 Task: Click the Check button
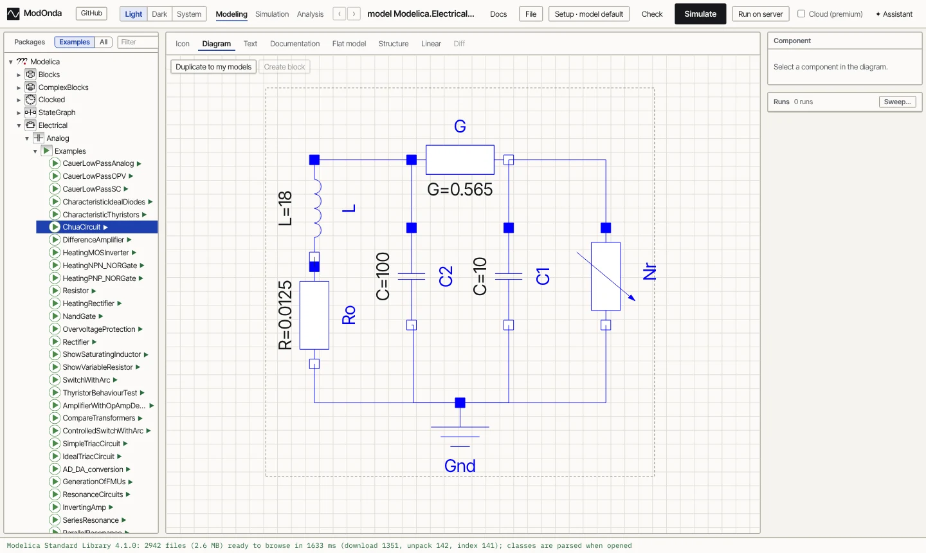click(x=652, y=14)
